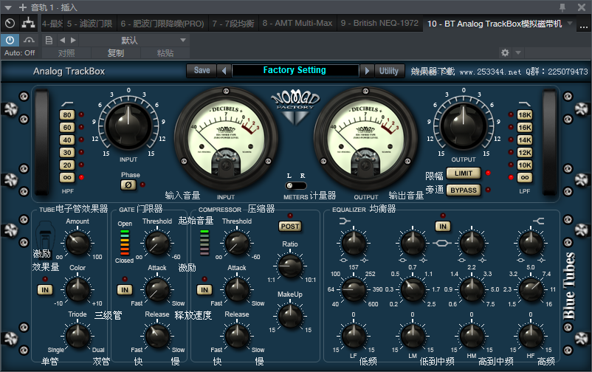Click the HF gain knob
592x372 pixels.
click(x=531, y=336)
